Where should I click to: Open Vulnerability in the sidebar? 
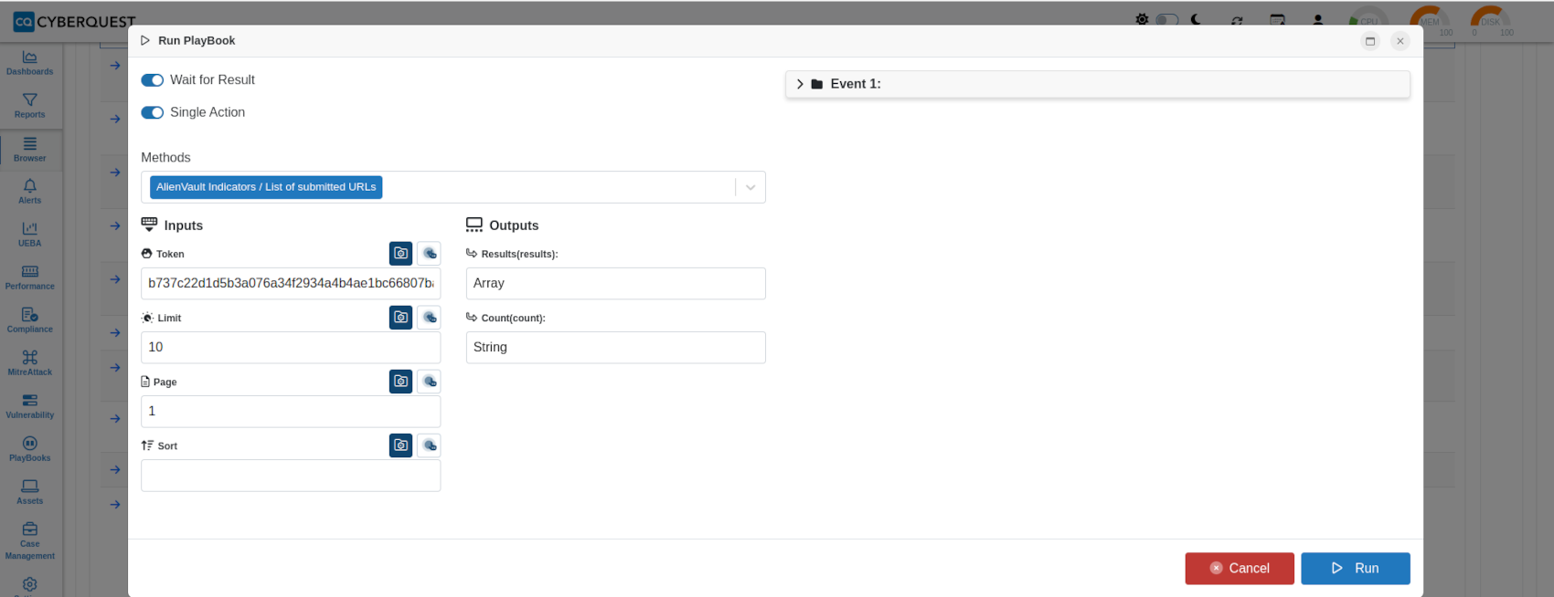[x=30, y=405]
